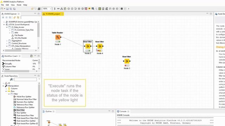Click Collapse All icon in KNIME Explorer
The image size is (225, 126).
[6, 17]
